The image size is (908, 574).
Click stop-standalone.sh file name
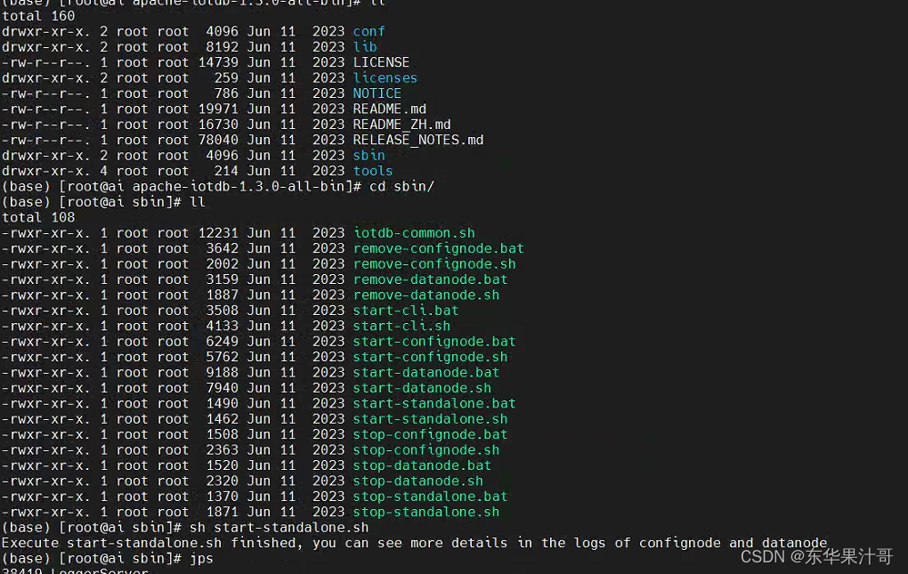point(426,512)
